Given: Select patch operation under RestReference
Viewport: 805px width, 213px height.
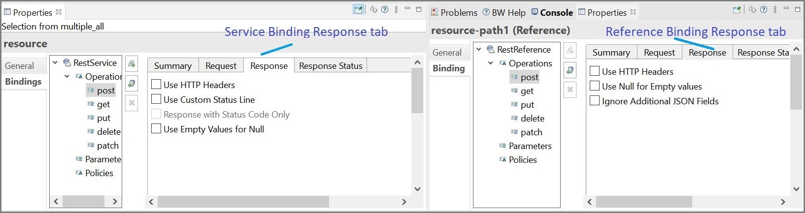Looking at the screenshot, I should [527, 132].
